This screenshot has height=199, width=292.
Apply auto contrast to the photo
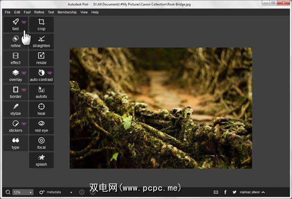coord(42,75)
